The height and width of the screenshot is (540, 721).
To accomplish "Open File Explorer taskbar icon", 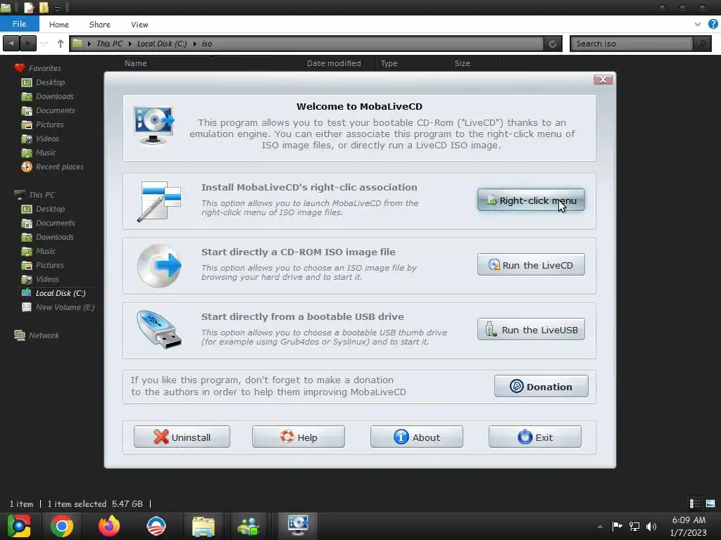I will pos(203,526).
